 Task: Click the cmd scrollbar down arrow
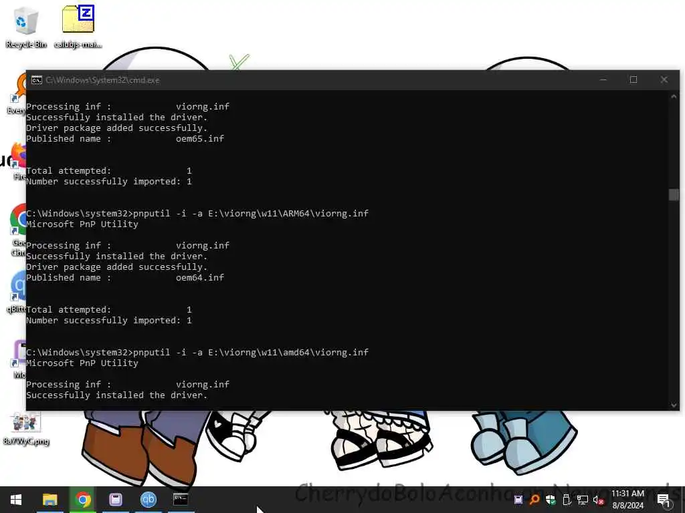click(x=674, y=405)
